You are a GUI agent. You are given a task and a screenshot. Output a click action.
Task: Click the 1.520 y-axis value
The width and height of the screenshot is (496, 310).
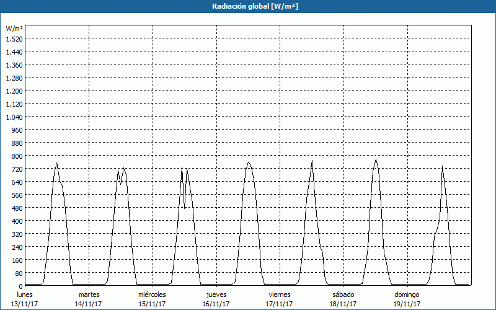tap(14, 38)
